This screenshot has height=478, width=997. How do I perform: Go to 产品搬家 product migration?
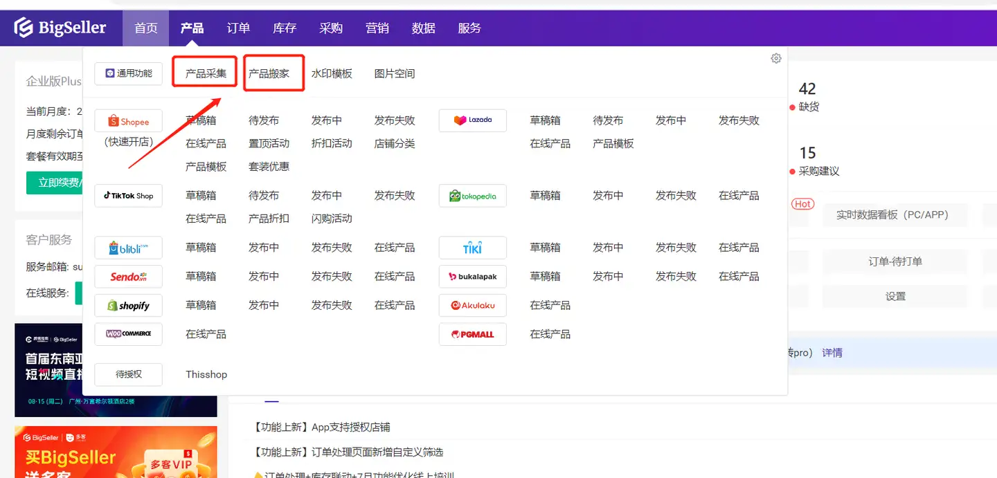(269, 73)
